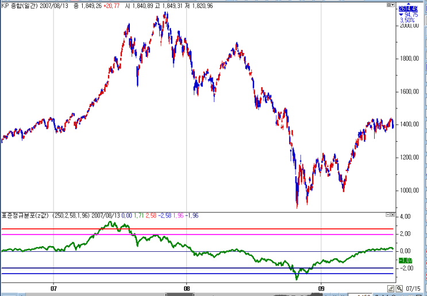
Task: Click the magnifier zoom icon
Action: [399, 289]
